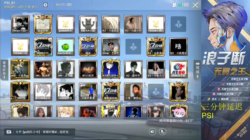This screenshot has height=140, width=250.
Task: Open room settings gear icon
Action: (x=45, y=5)
